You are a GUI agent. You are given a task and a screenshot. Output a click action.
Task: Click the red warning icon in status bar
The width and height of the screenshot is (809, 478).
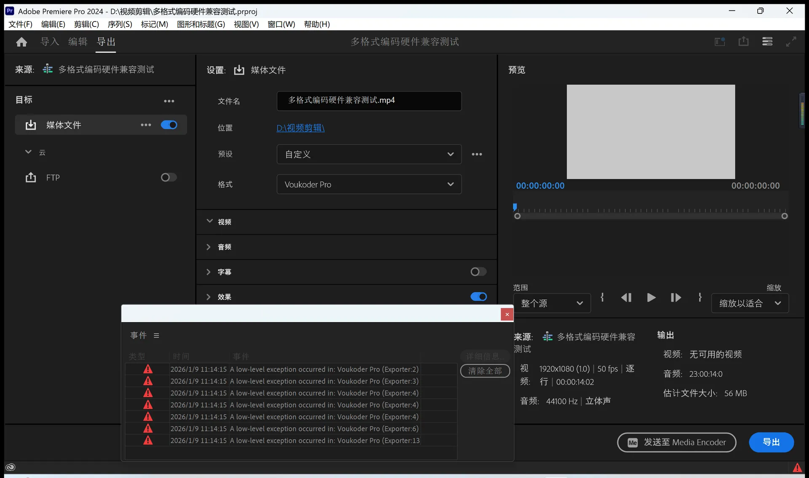(x=797, y=467)
